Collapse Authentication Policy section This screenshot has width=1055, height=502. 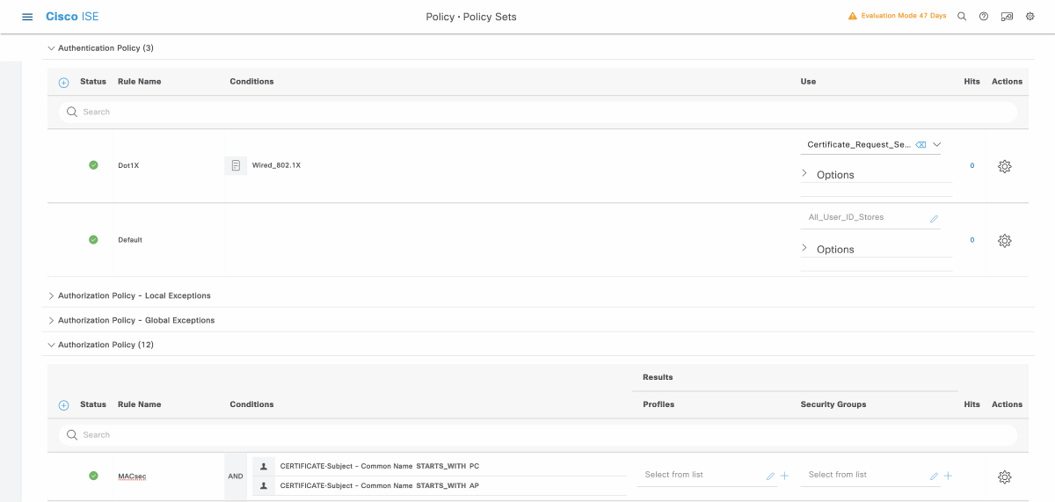coord(51,48)
